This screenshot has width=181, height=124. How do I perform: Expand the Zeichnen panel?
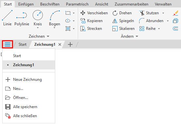click(x=39, y=36)
